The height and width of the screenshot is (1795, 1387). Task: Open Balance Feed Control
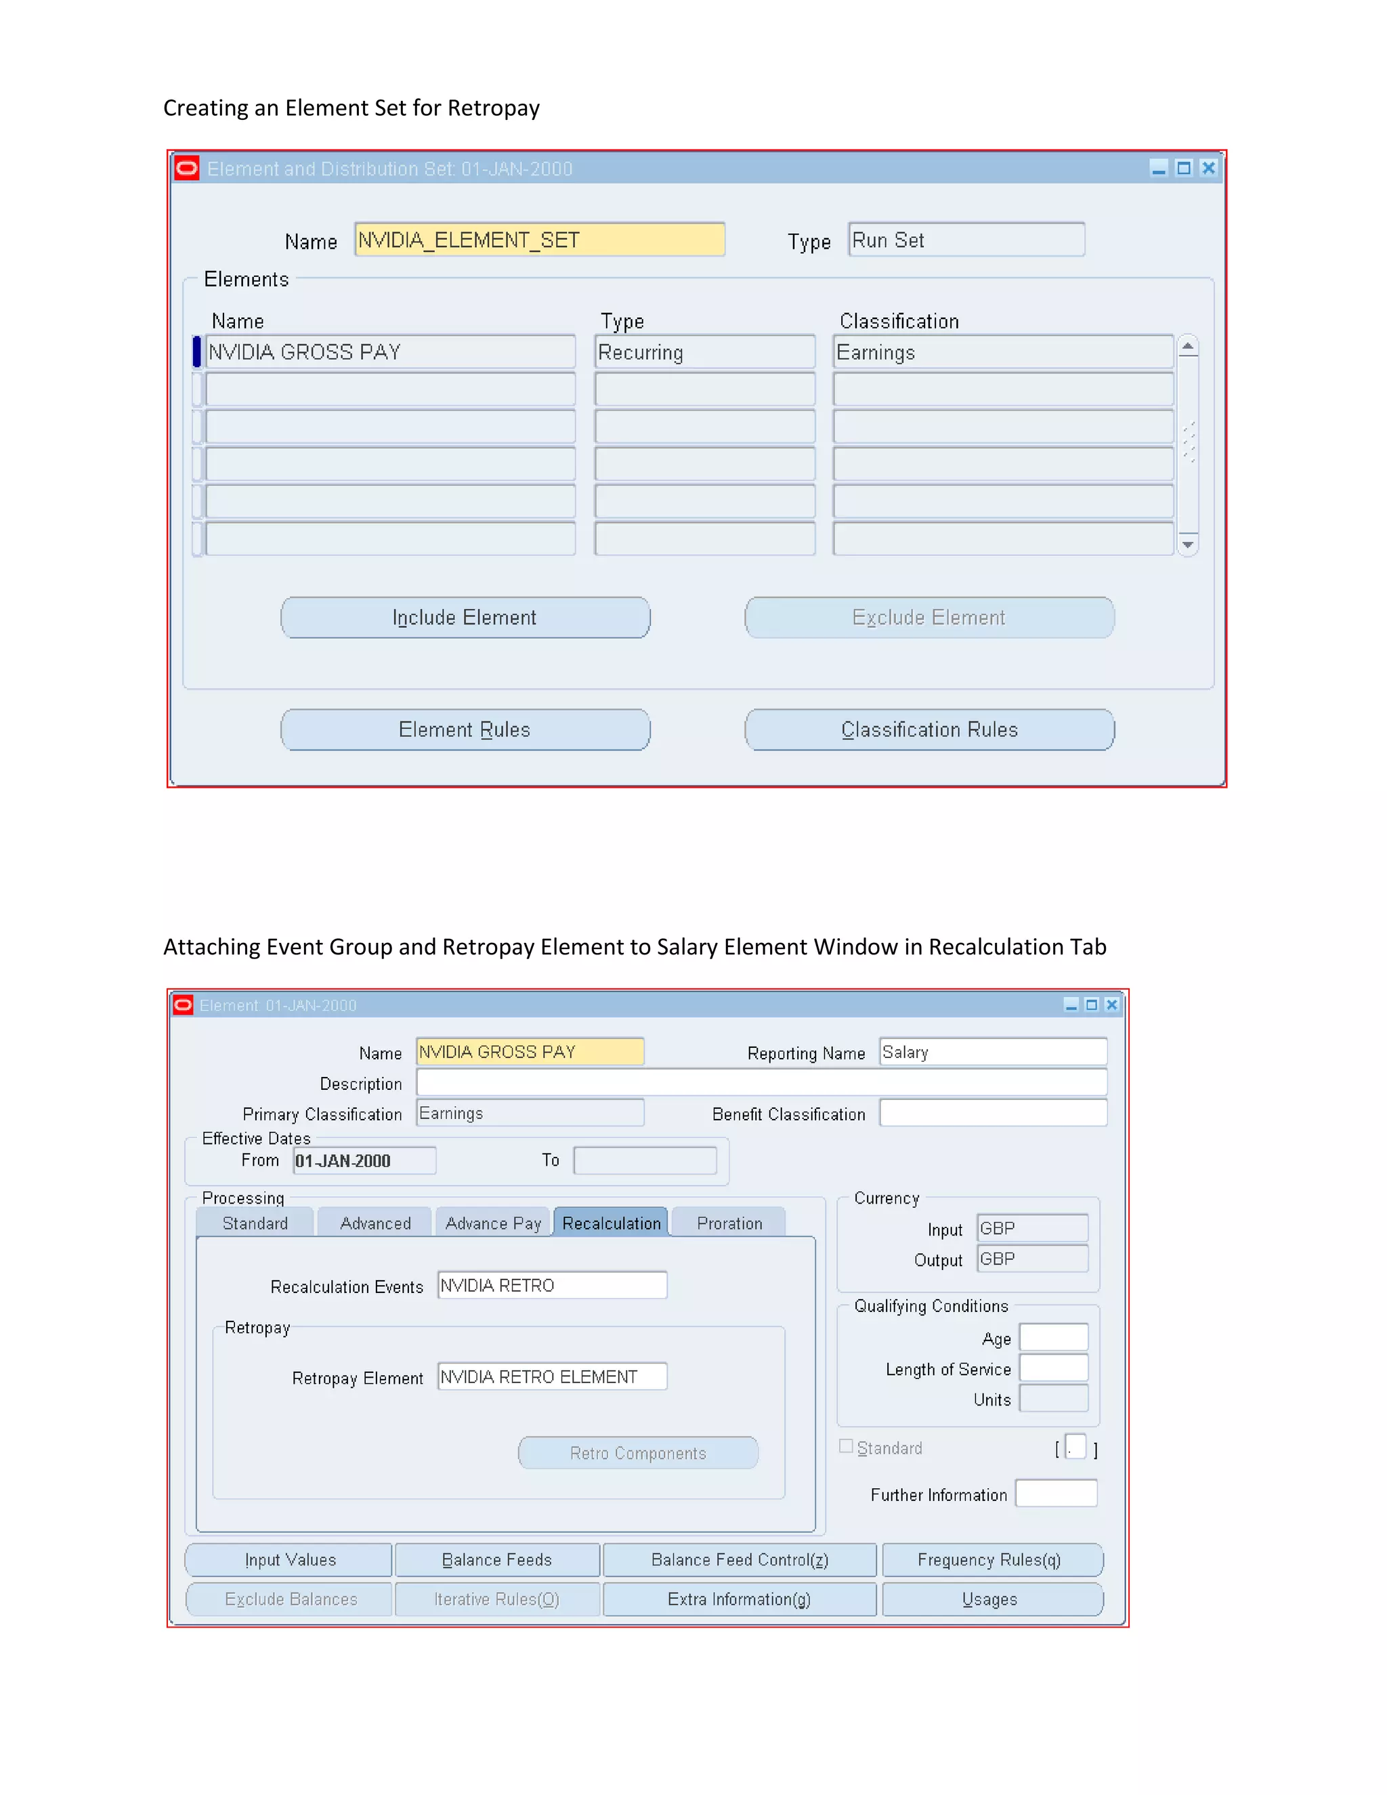click(x=740, y=1560)
